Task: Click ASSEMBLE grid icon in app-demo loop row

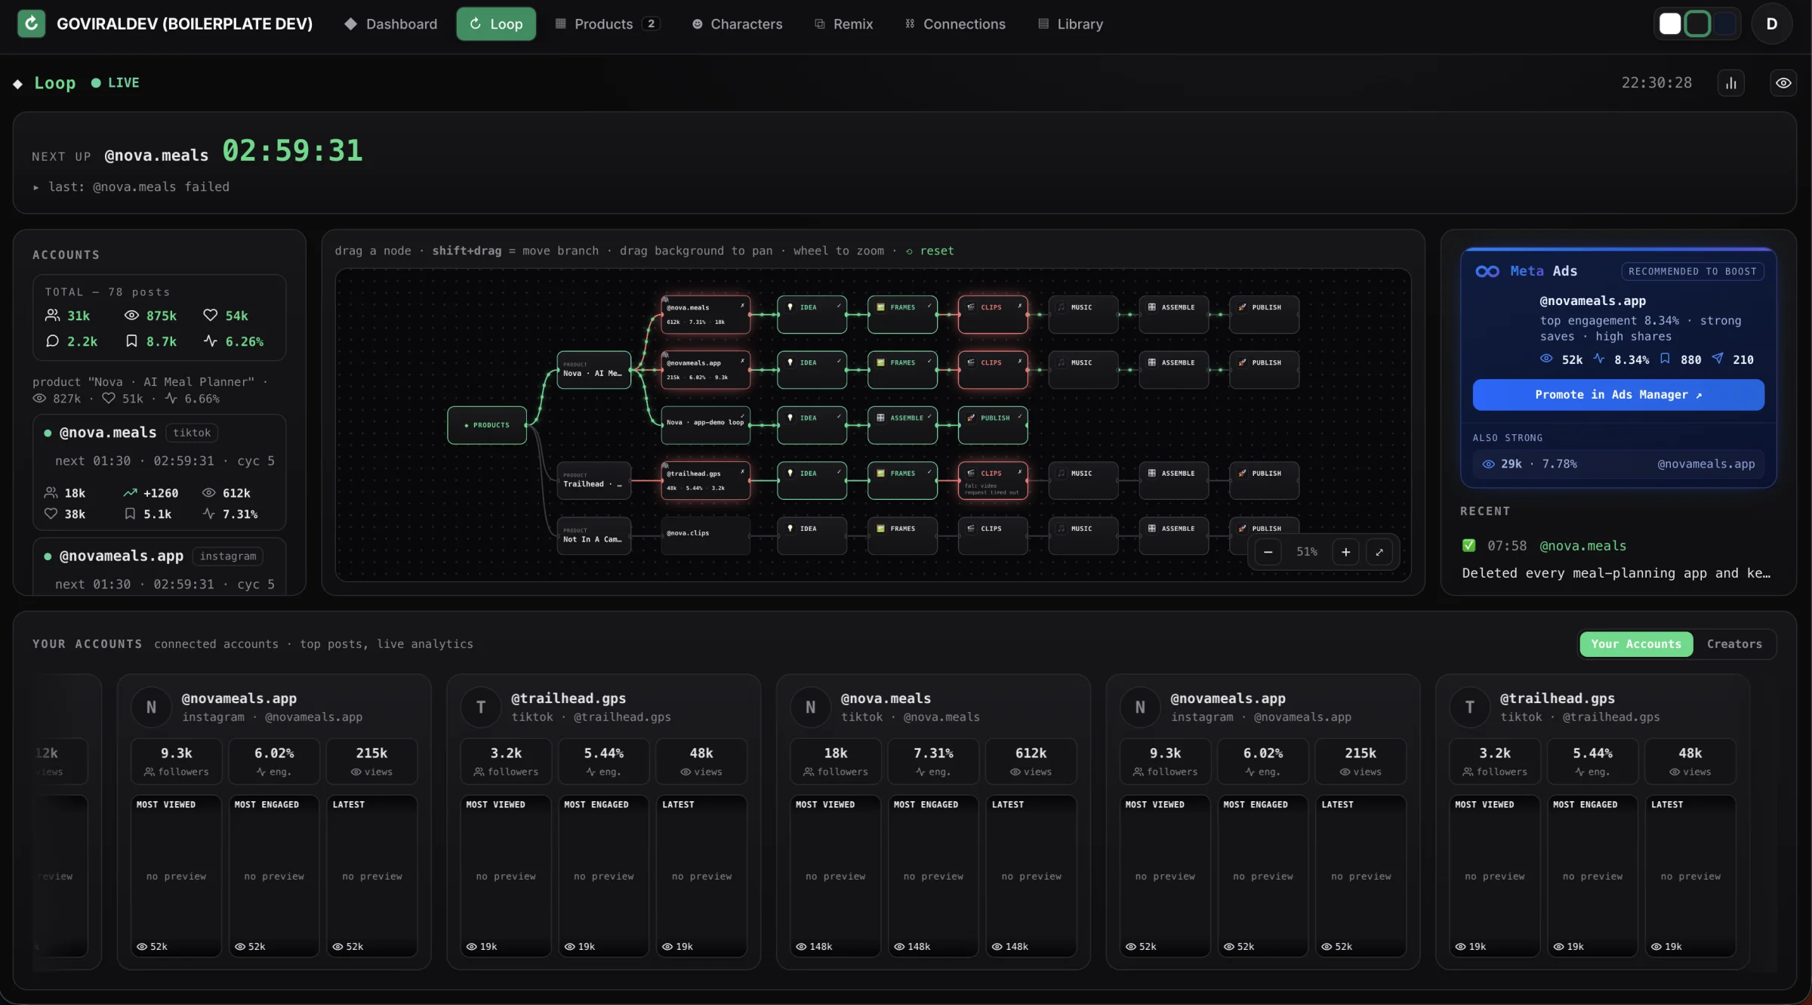Action: click(x=880, y=418)
